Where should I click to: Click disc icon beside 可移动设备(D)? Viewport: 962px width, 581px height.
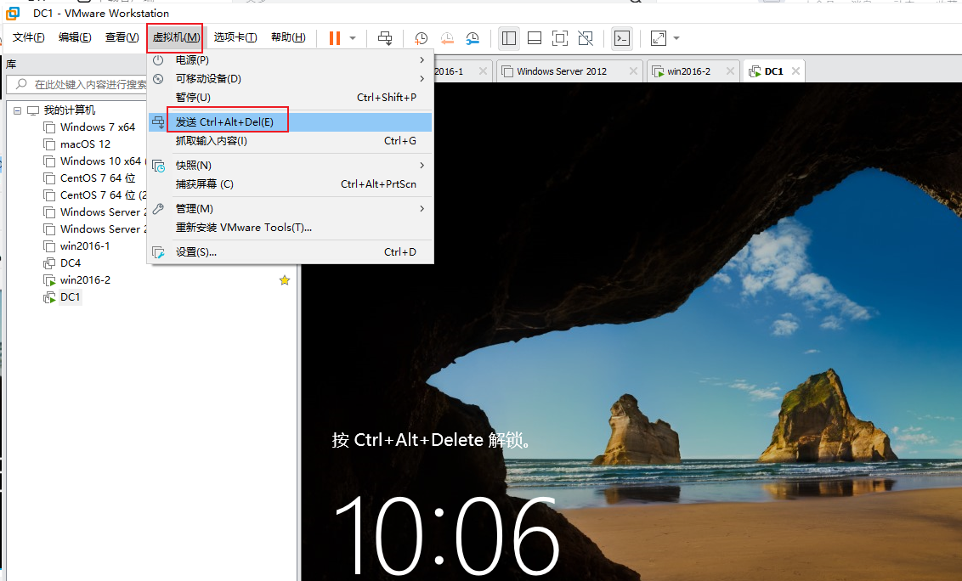pos(158,78)
